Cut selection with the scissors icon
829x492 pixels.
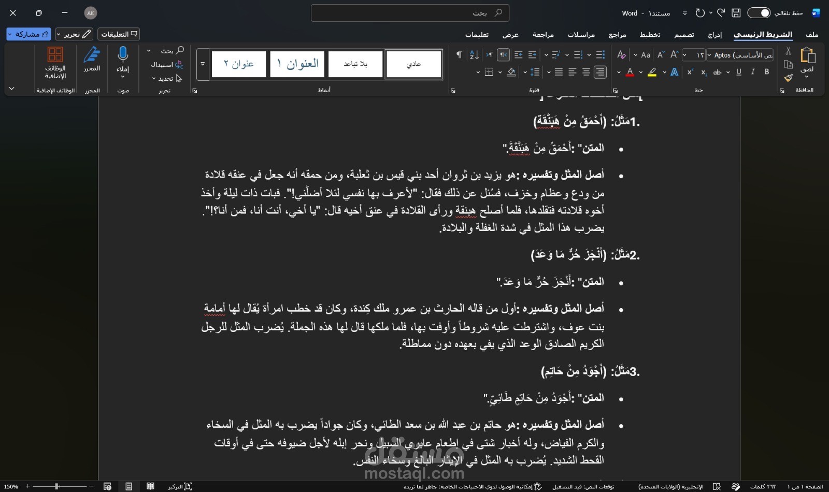pyautogui.click(x=788, y=51)
